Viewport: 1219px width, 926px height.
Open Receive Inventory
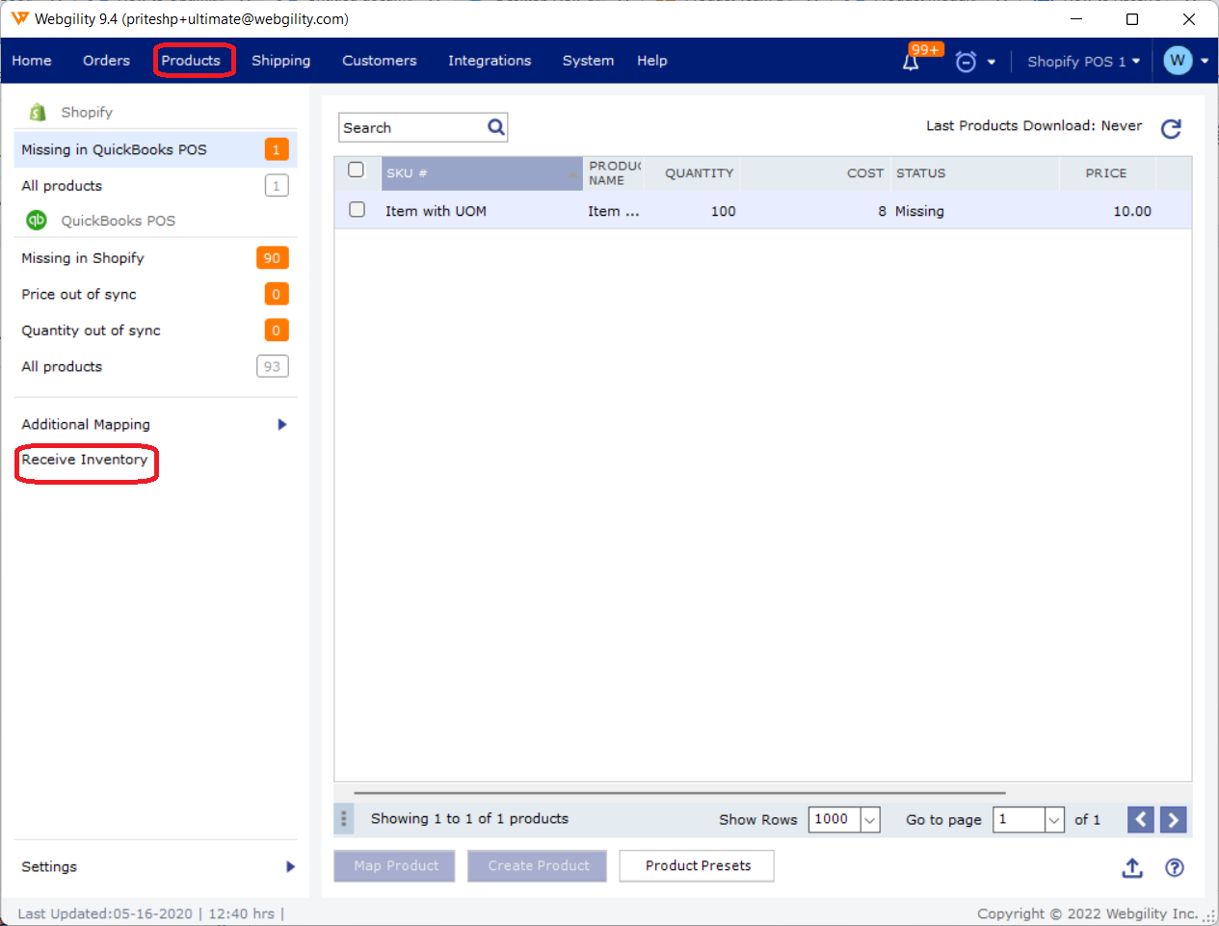pyautogui.click(x=85, y=460)
